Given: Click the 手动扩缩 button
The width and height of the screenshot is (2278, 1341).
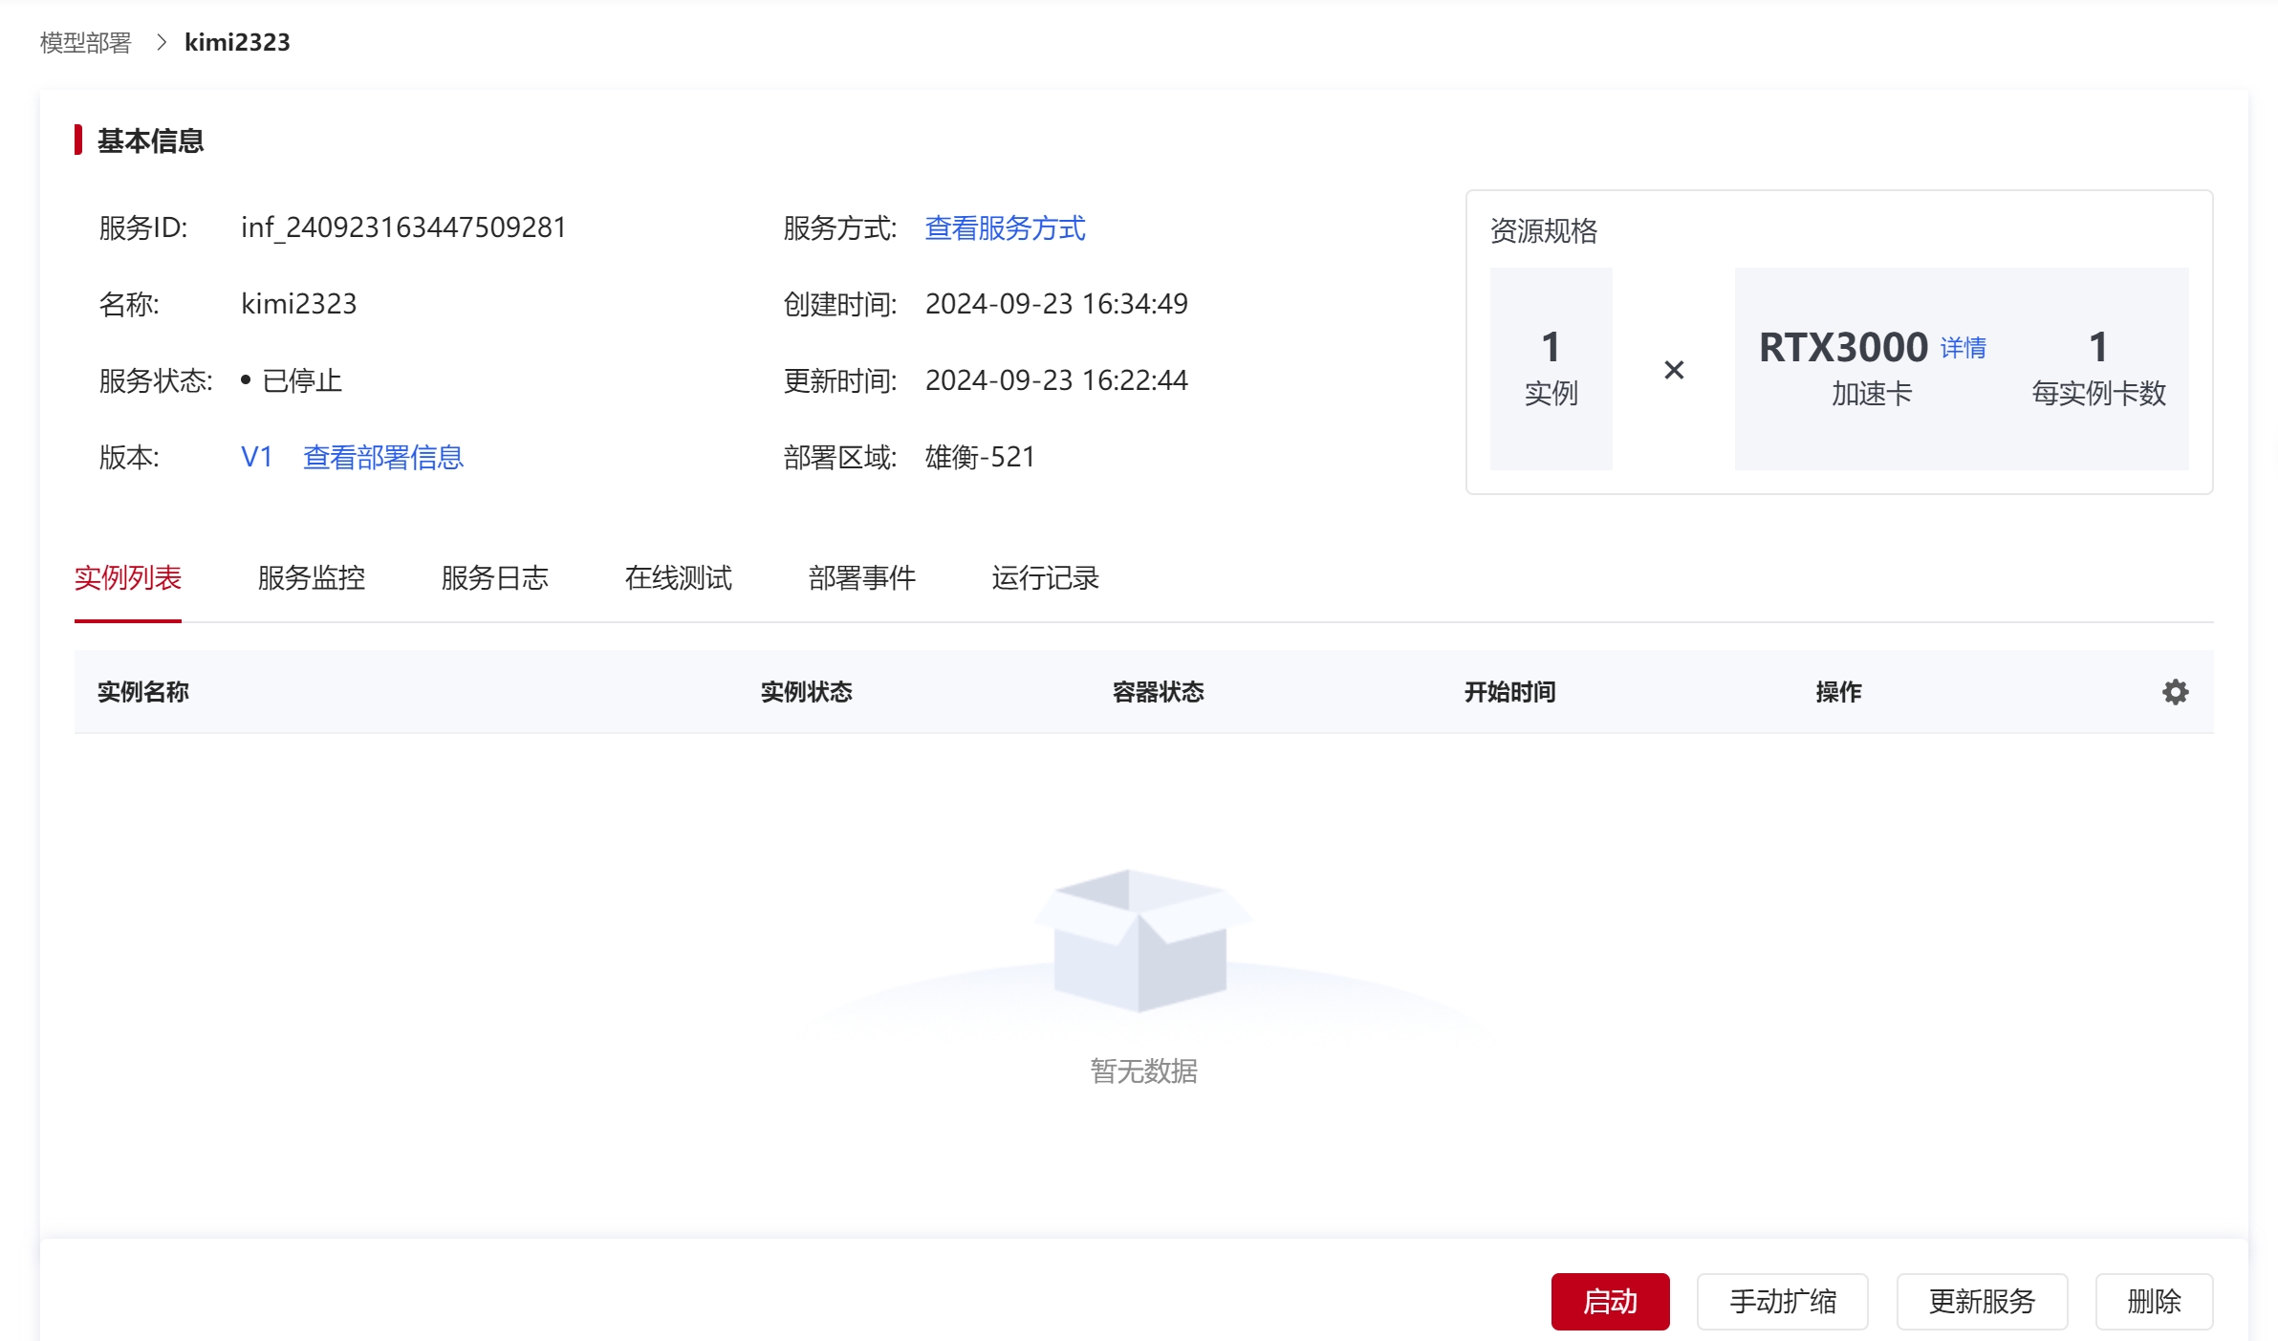Looking at the screenshot, I should [1782, 1301].
